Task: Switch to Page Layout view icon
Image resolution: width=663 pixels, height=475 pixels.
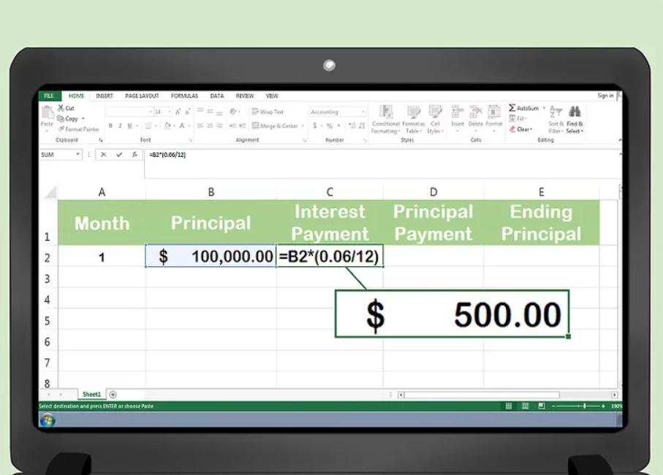Action: click(x=525, y=406)
